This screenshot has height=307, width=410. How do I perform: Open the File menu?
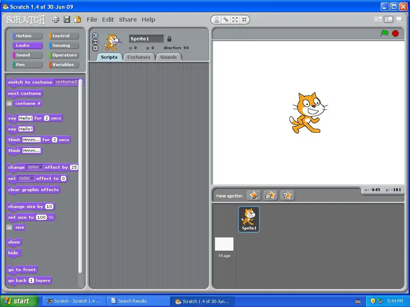pyautogui.click(x=92, y=20)
